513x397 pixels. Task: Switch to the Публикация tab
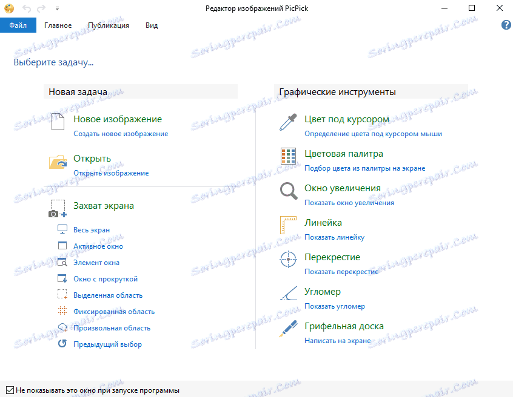pos(109,25)
